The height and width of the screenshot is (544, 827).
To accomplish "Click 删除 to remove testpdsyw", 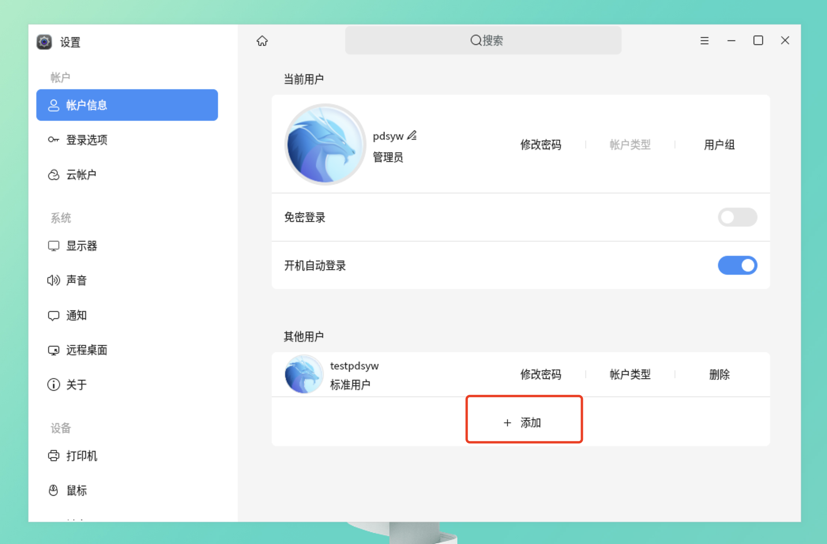I will click(x=719, y=374).
